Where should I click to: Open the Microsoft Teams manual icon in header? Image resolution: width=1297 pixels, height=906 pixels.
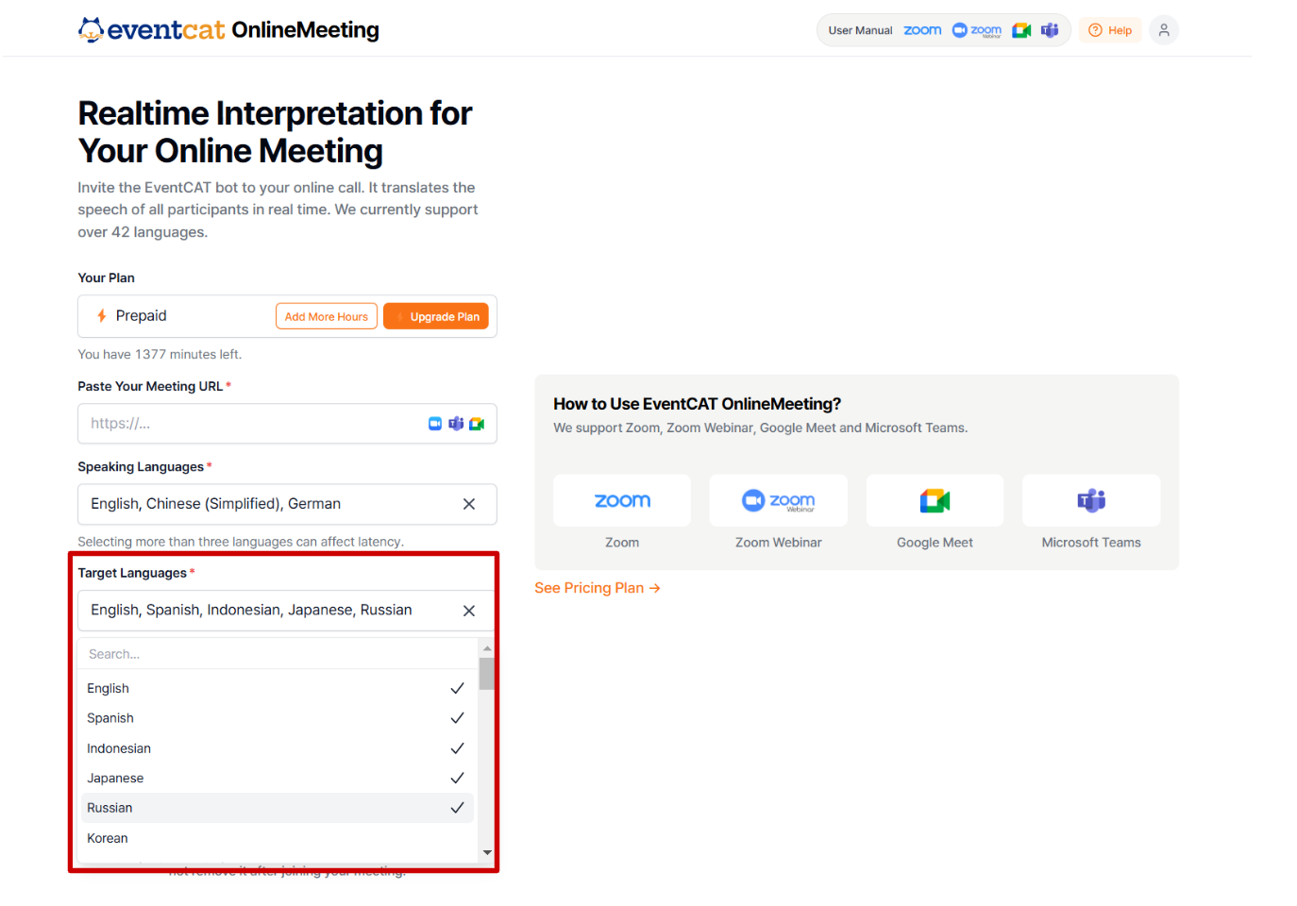tap(1050, 30)
